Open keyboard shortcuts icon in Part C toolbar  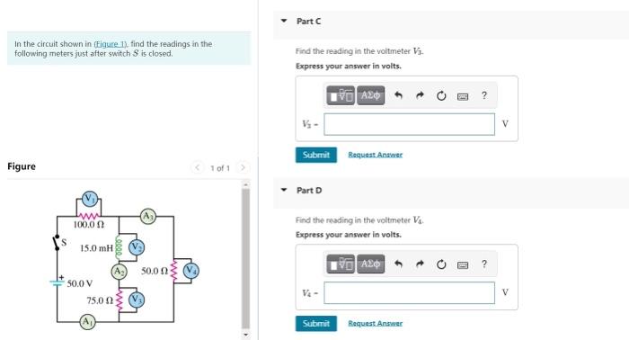click(x=463, y=96)
